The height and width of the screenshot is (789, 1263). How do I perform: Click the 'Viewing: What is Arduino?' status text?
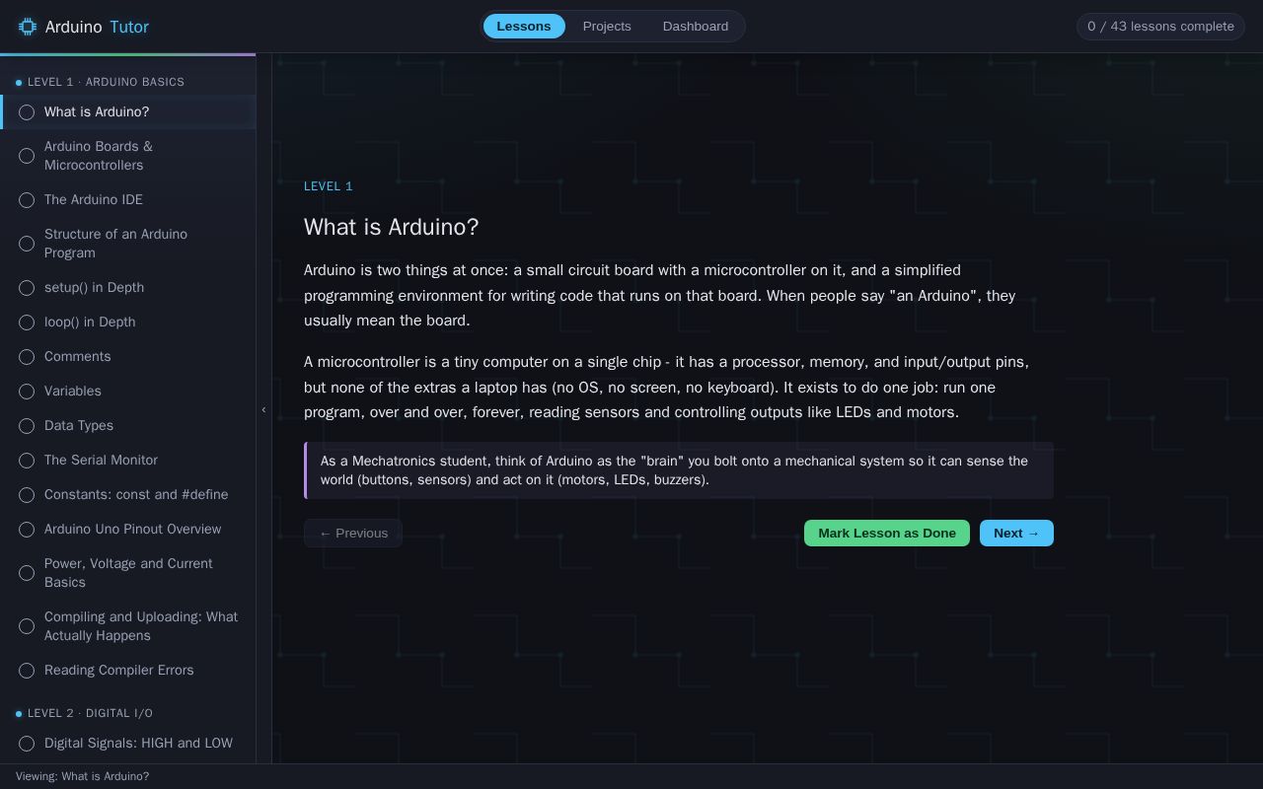pos(83,776)
